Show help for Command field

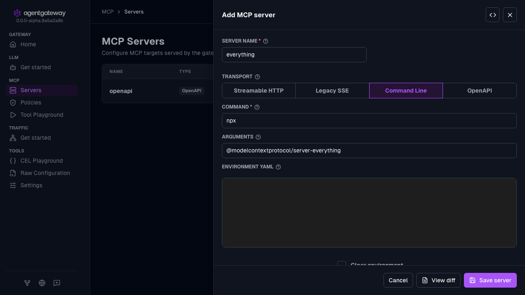click(257, 107)
